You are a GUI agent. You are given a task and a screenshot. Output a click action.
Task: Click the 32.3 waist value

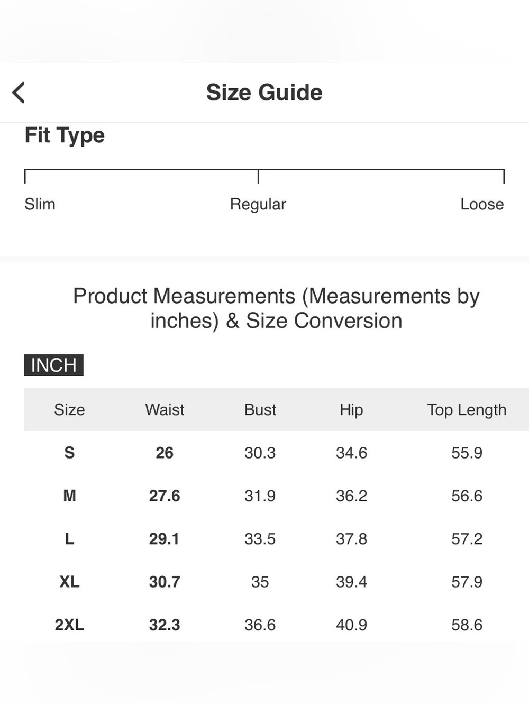pos(165,625)
